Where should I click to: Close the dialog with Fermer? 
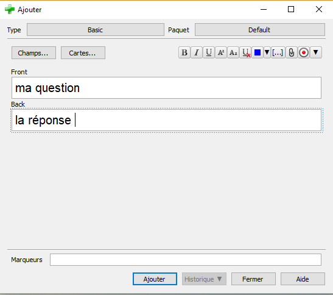click(x=253, y=279)
